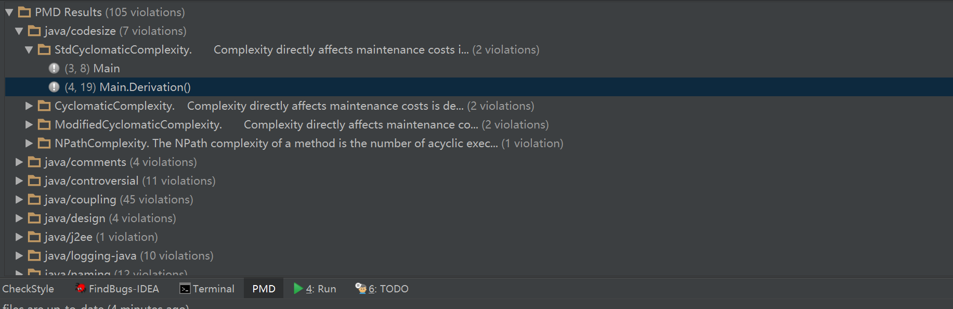Click the TODO tool window icon
The height and width of the screenshot is (309, 953).
tap(361, 288)
